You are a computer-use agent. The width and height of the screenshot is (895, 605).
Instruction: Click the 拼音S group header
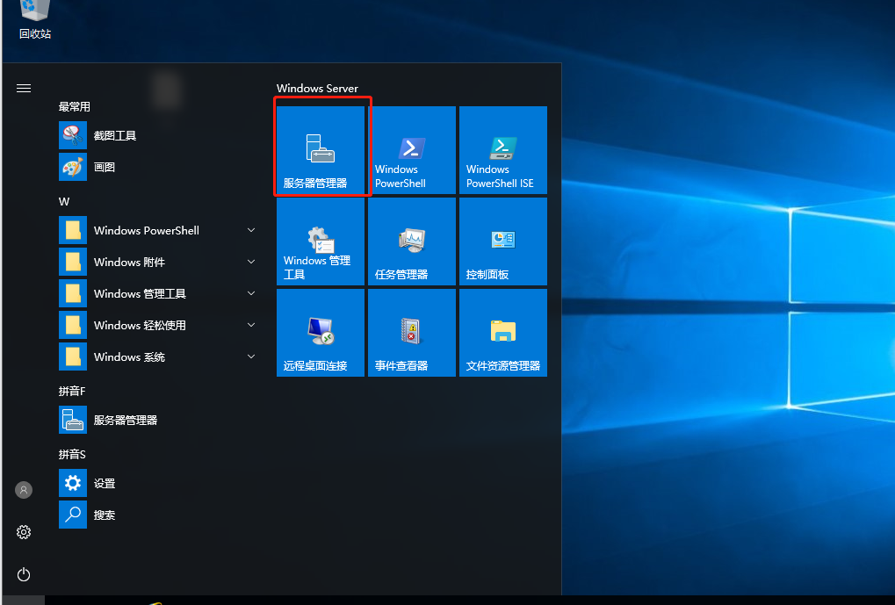click(72, 454)
